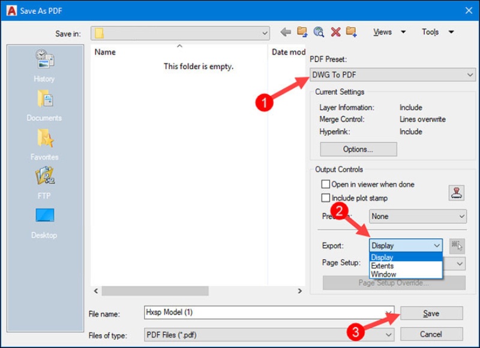
Task: Click the Save button
Action: point(431,313)
